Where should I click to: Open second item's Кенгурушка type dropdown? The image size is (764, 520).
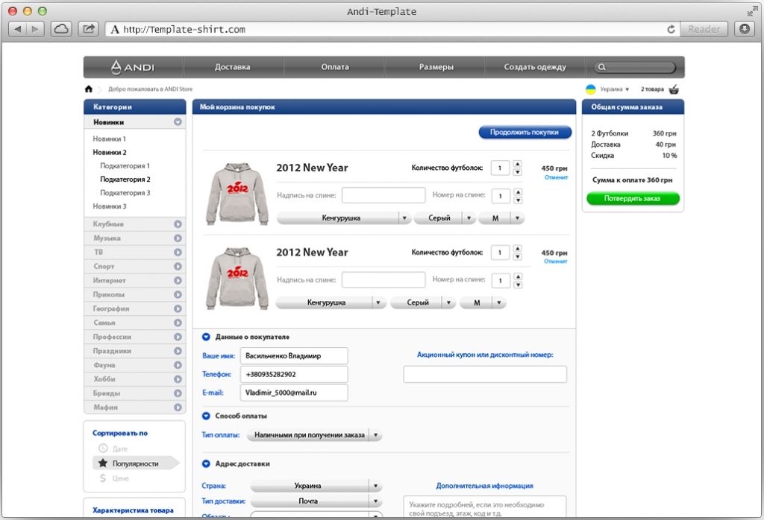click(331, 302)
